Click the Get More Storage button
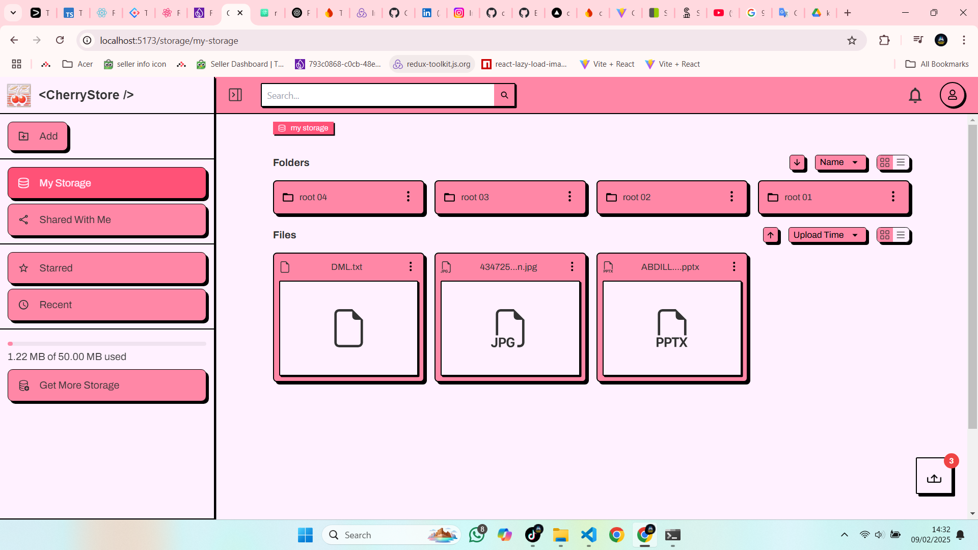Screen dimensions: 978x550 pos(107,386)
